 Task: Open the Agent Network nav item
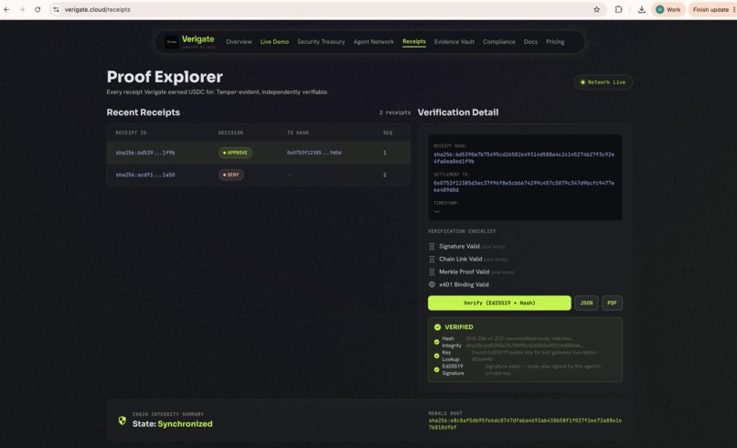[374, 42]
